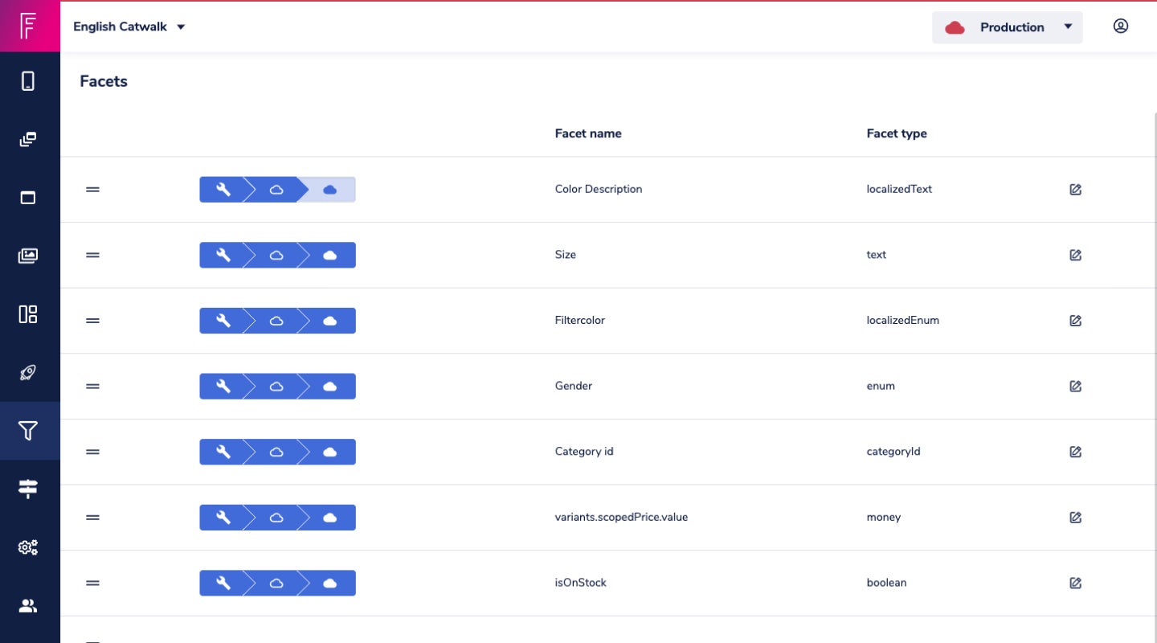Edit the isOnStock facet
Image resolution: width=1157 pixels, height=643 pixels.
(1075, 583)
